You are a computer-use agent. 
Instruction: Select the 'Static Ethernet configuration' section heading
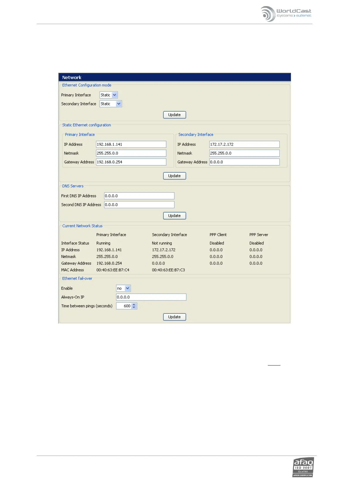click(x=86, y=125)
